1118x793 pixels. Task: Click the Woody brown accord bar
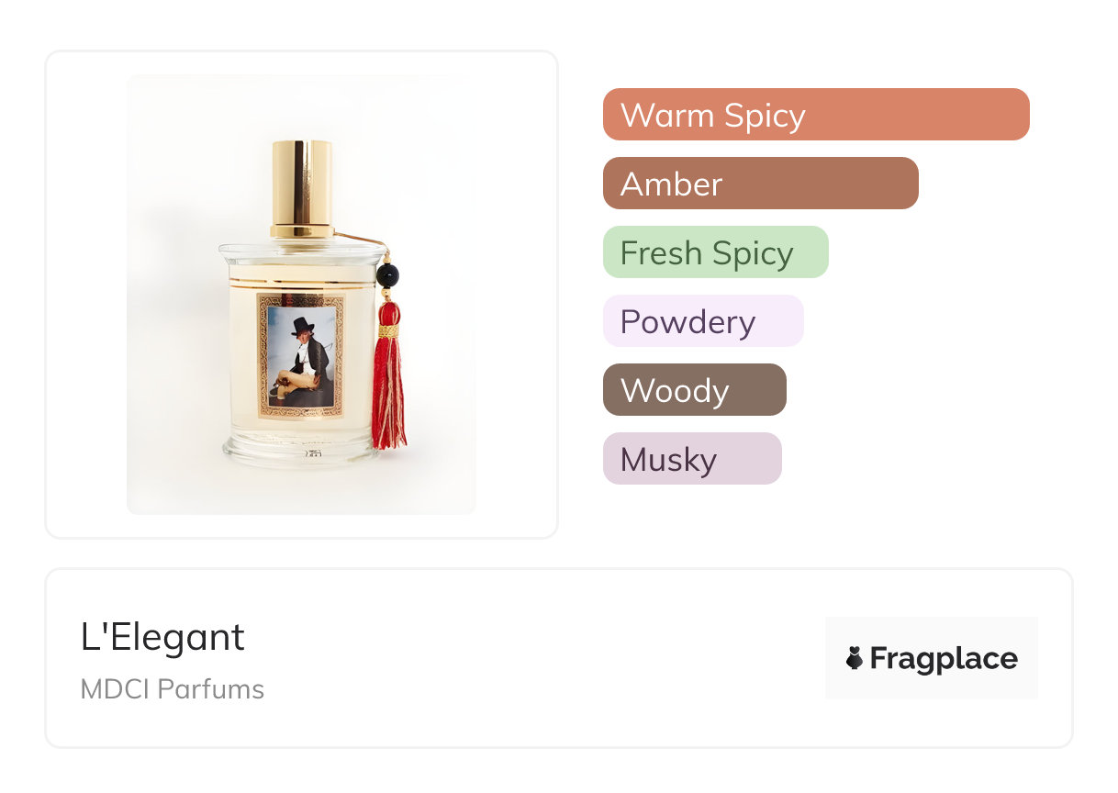(694, 390)
